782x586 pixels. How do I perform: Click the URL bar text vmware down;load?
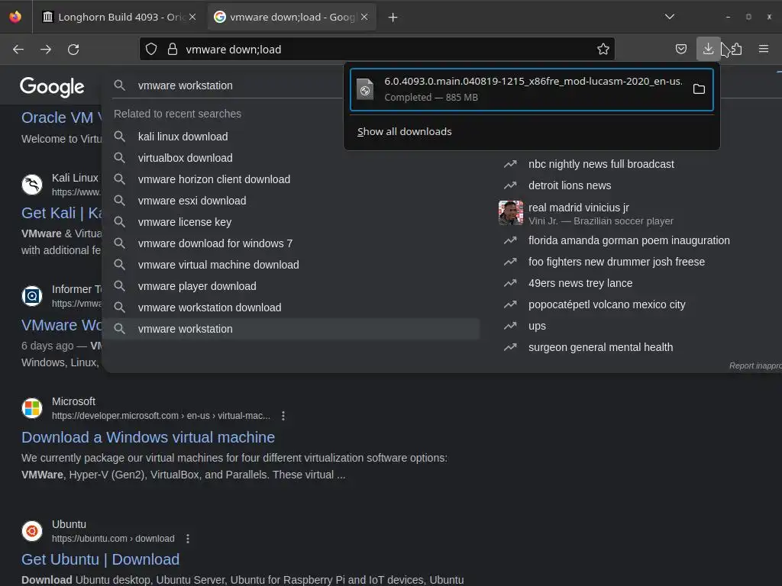click(234, 50)
